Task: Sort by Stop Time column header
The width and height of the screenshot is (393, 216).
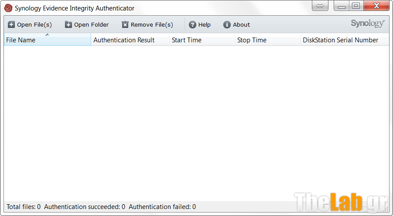Action: pyautogui.click(x=267, y=40)
